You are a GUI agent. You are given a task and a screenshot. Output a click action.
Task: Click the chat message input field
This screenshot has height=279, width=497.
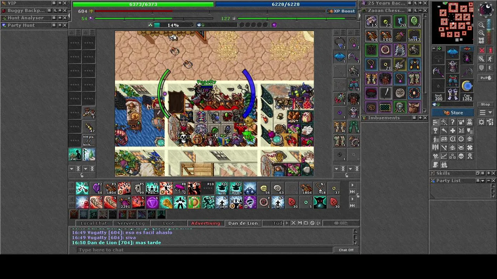205,250
